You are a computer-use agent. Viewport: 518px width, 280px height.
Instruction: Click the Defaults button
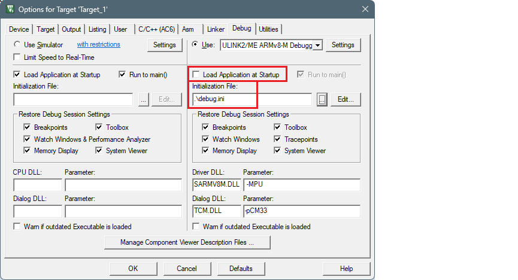(241, 269)
